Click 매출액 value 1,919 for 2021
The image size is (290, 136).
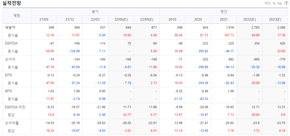tap(230, 27)
